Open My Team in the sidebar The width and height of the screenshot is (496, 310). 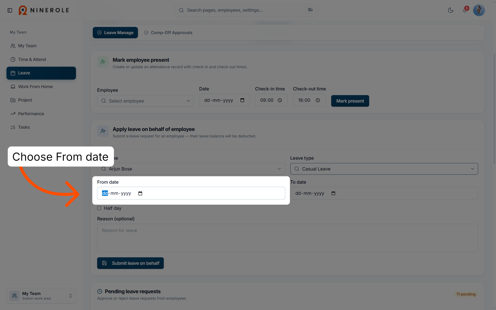pos(41,46)
